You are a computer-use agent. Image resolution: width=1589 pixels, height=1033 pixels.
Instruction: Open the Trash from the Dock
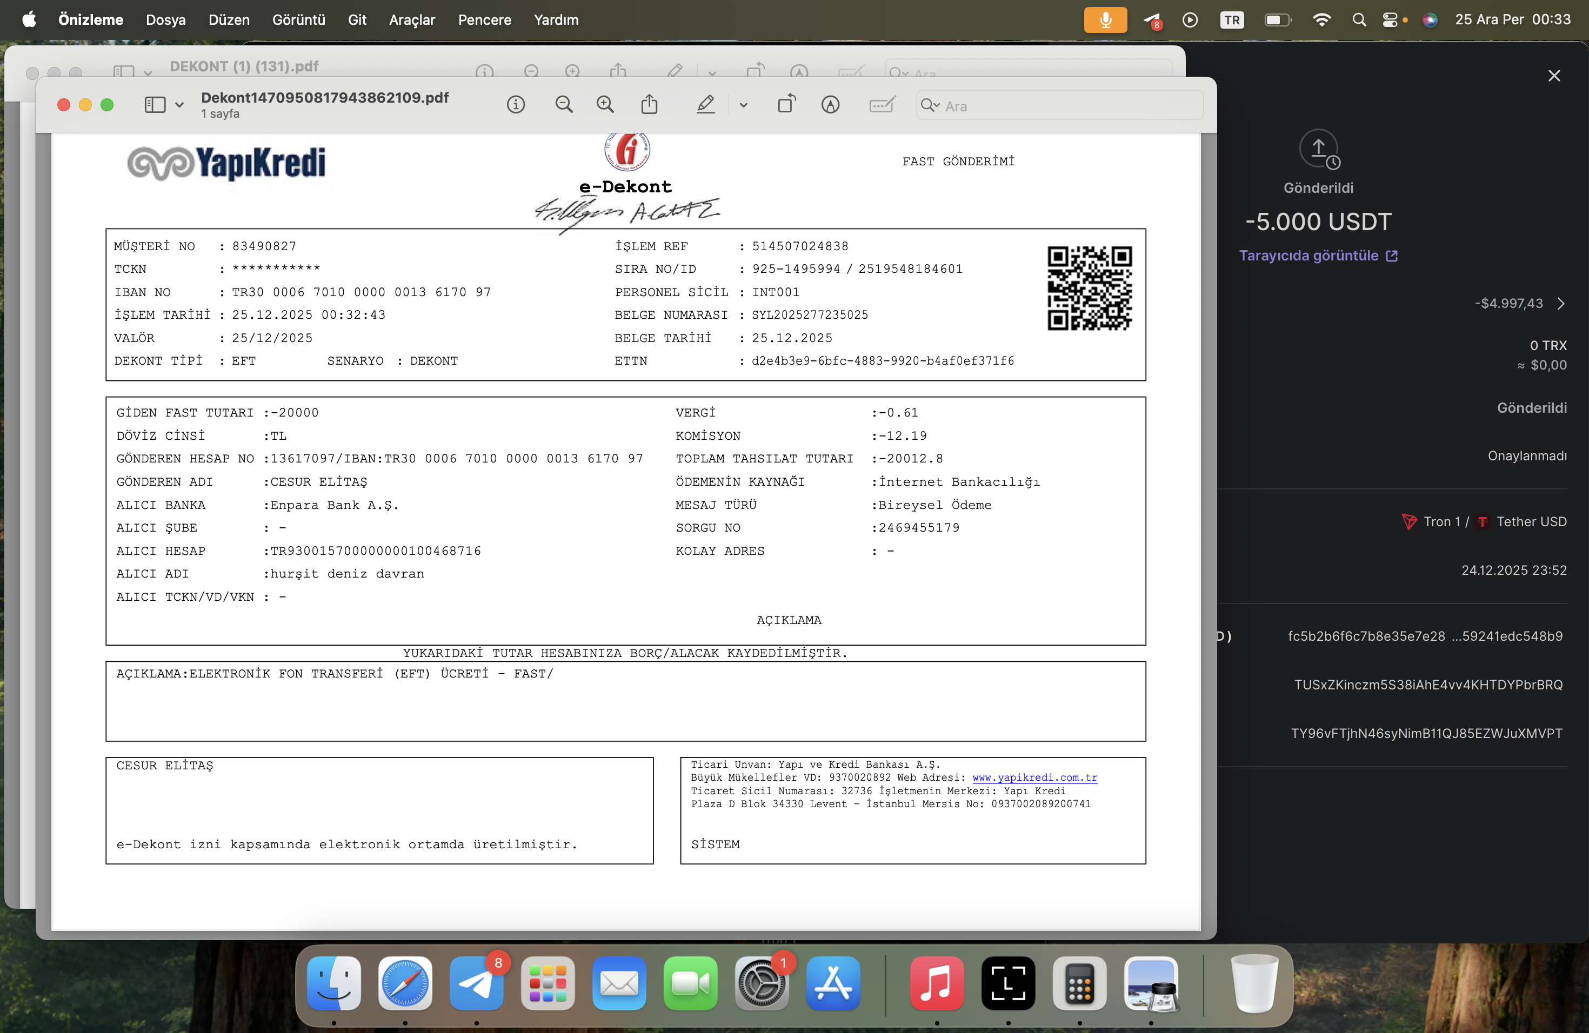(x=1254, y=984)
